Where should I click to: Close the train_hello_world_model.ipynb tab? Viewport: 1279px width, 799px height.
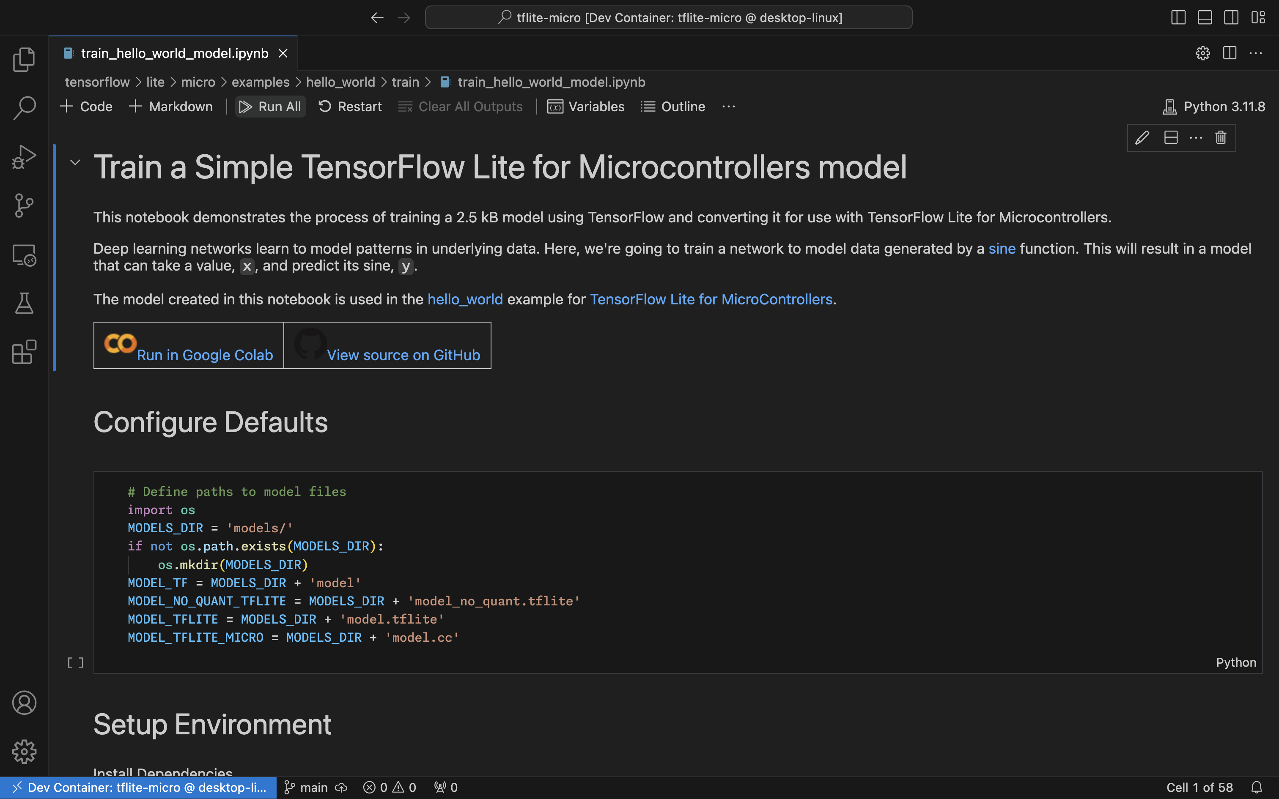click(x=283, y=53)
